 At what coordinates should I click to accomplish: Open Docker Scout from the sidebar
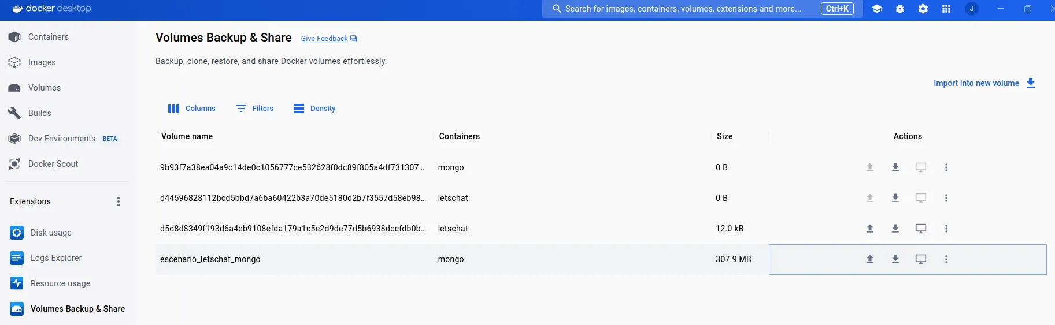53,164
